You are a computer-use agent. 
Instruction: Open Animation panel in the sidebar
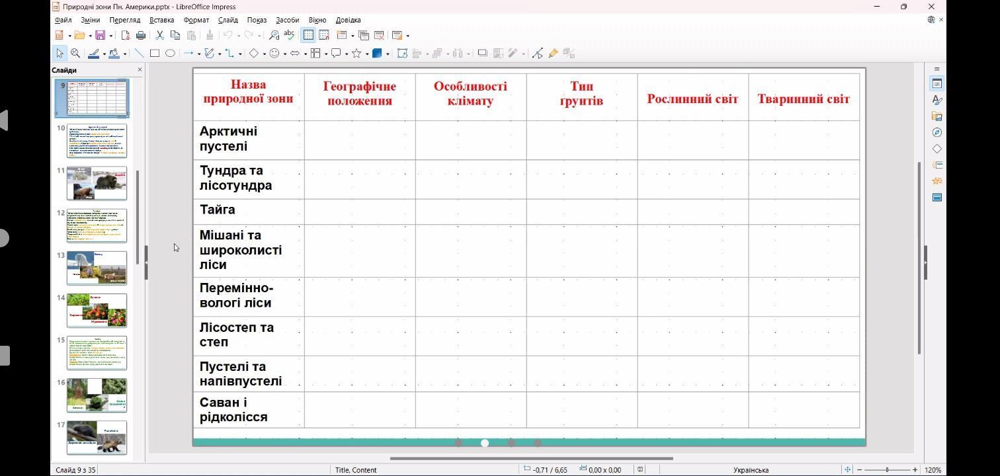(937, 180)
